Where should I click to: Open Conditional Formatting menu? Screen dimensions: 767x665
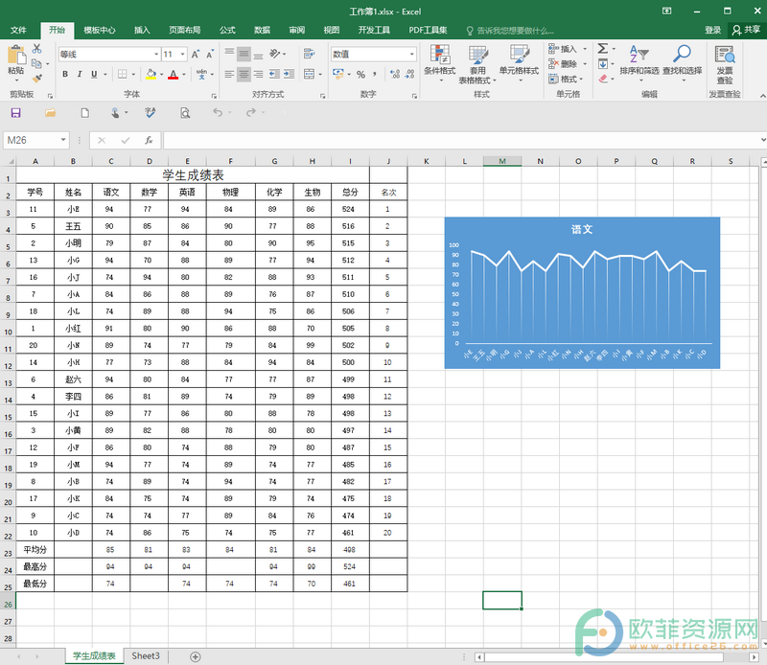coord(440,62)
